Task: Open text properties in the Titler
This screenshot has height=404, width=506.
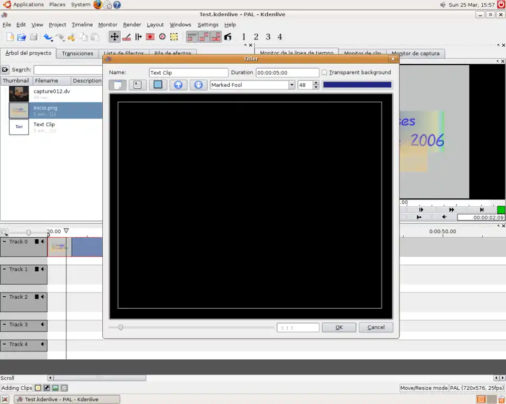Action: click(138, 85)
